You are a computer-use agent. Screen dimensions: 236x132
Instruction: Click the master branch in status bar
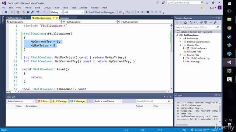tap(214, 130)
